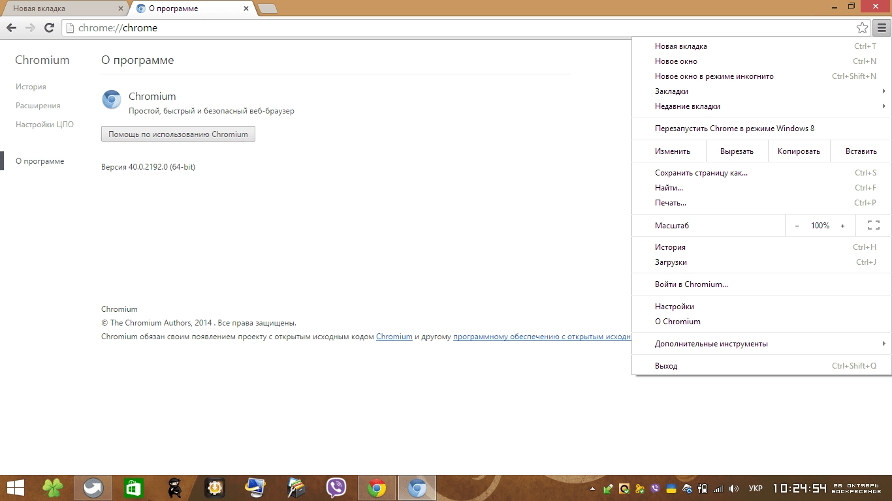The height and width of the screenshot is (501, 892).
Task: Expand the Недавние вкладки submenu
Action: [x=761, y=106]
